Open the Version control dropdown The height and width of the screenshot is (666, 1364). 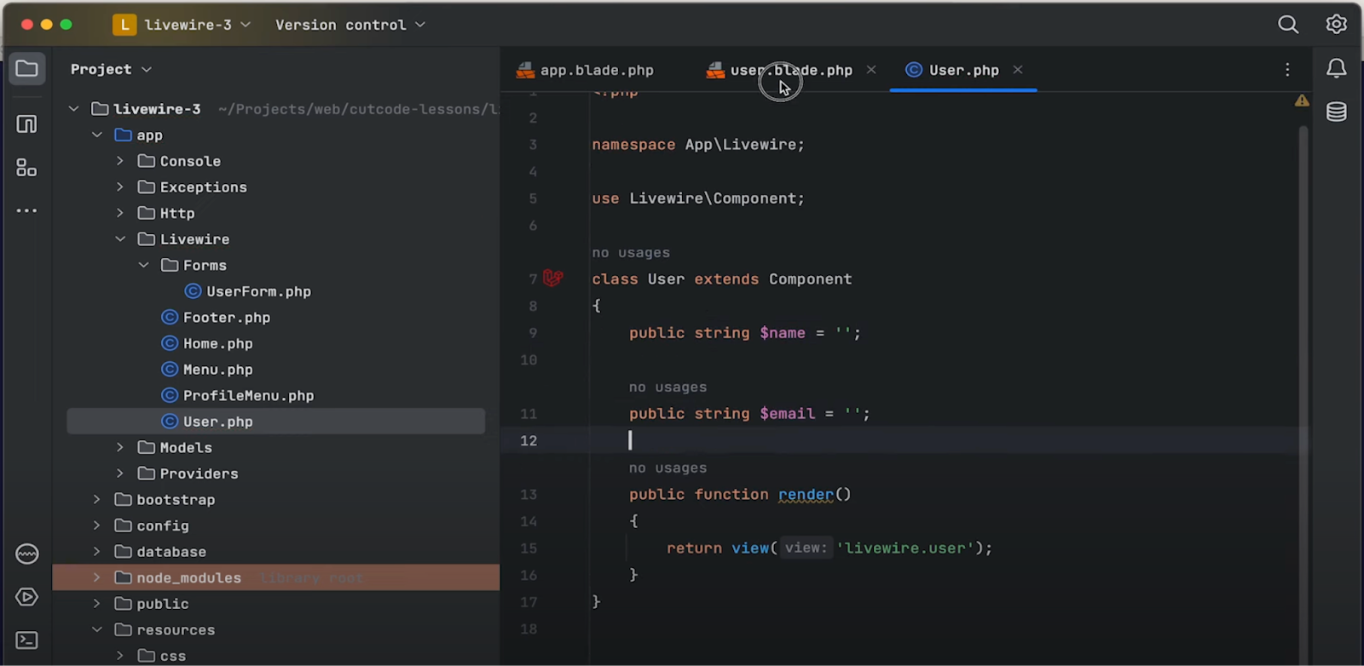[x=350, y=25]
